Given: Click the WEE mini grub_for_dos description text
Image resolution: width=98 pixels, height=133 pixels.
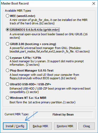Looking at the screenshot, I should (x=49, y=22).
